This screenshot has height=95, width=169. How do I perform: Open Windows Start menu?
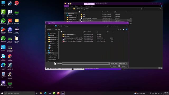click(2, 93)
